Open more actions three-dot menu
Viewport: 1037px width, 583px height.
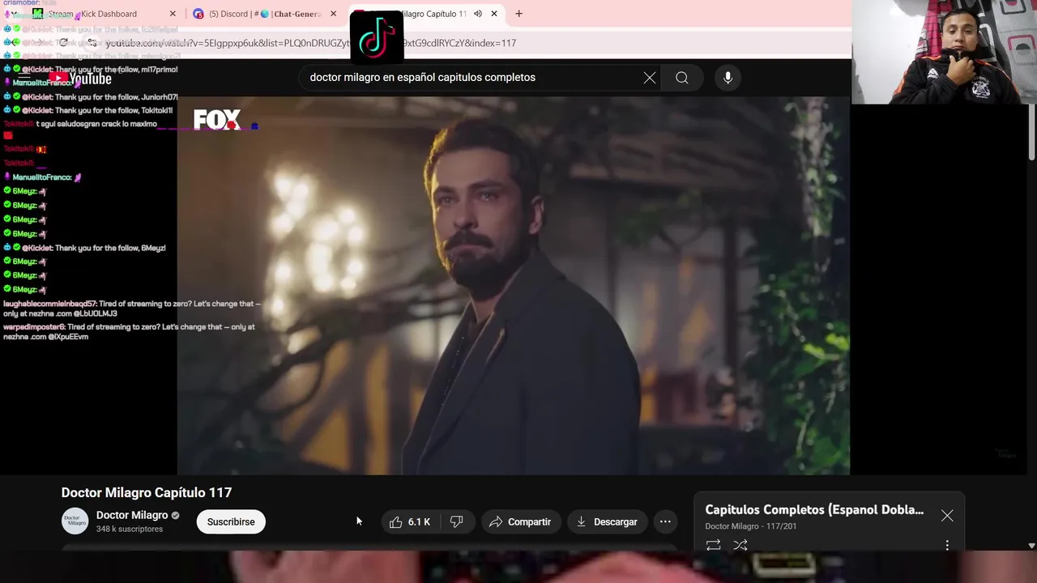[665, 521]
